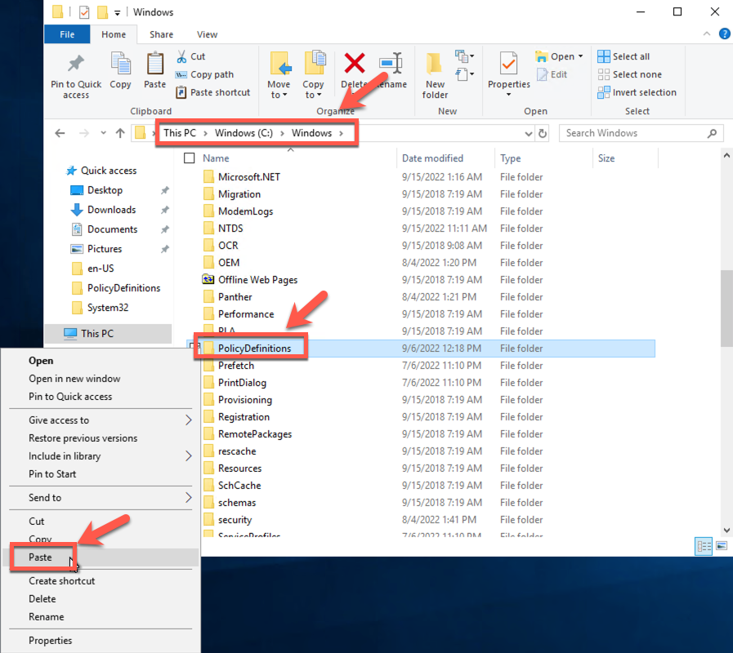Select the PolicyDefinitions folder row

(421, 349)
